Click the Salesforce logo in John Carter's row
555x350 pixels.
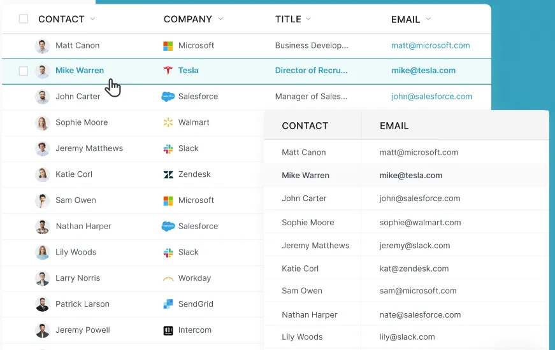point(168,97)
